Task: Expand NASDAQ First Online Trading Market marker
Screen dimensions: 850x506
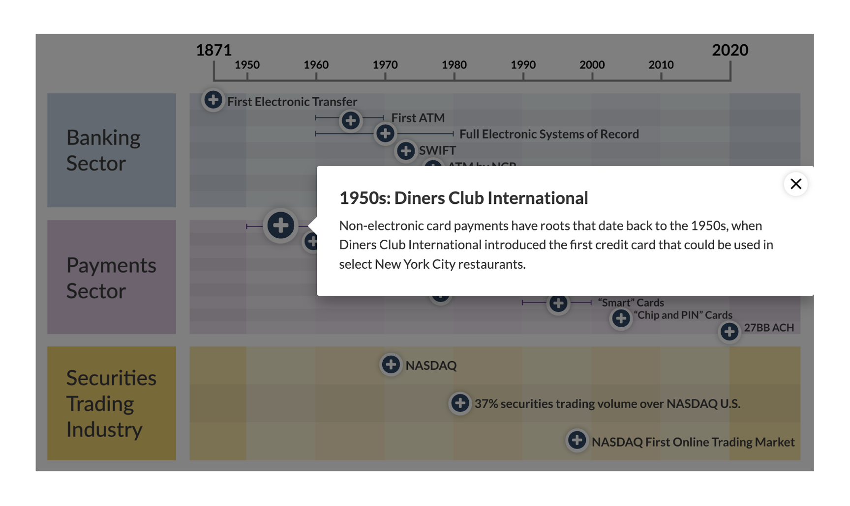Action: point(577,440)
